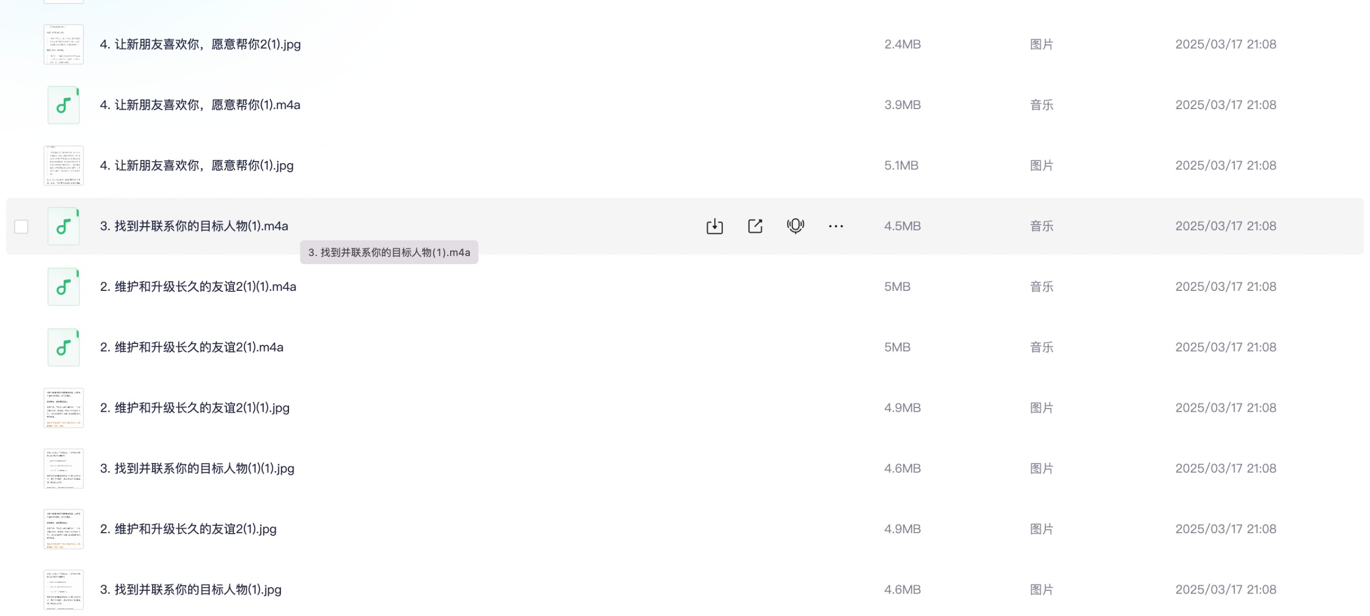Image resolution: width=1370 pixels, height=616 pixels.
Task: Open thumbnail of 2. 维护和升级长久的友谊2(1).jpg
Action: click(x=64, y=529)
